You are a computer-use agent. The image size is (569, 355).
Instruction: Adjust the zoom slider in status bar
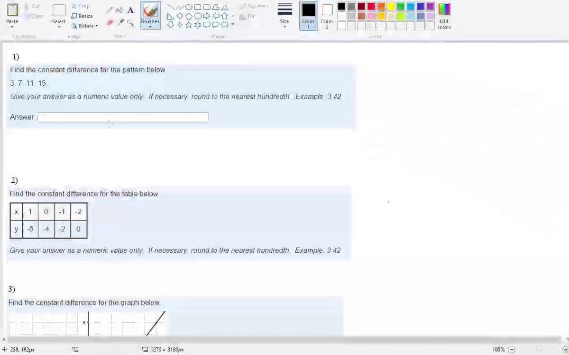(538, 350)
